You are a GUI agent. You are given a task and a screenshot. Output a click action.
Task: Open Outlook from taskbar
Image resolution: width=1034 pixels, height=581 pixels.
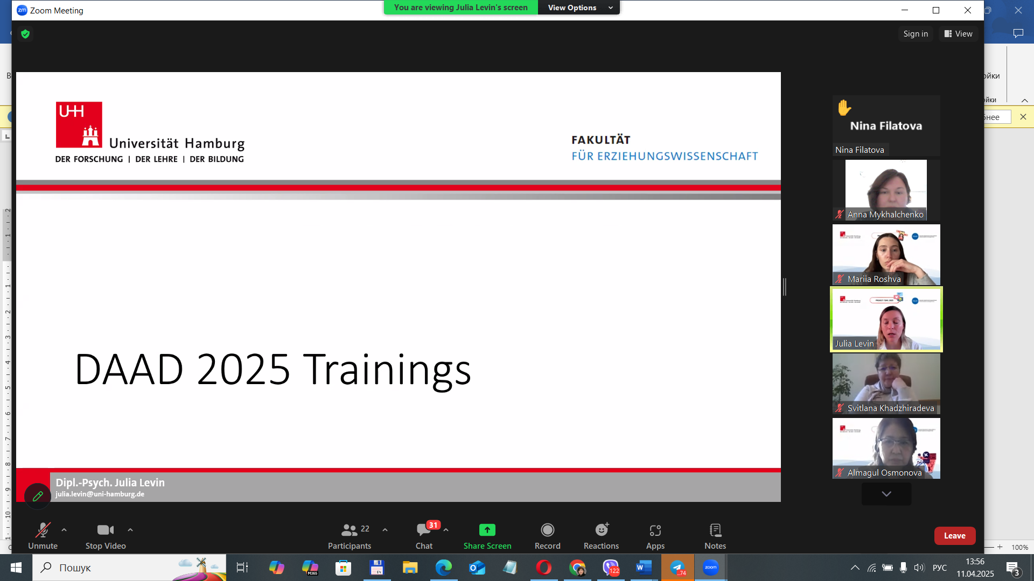pyautogui.click(x=477, y=568)
